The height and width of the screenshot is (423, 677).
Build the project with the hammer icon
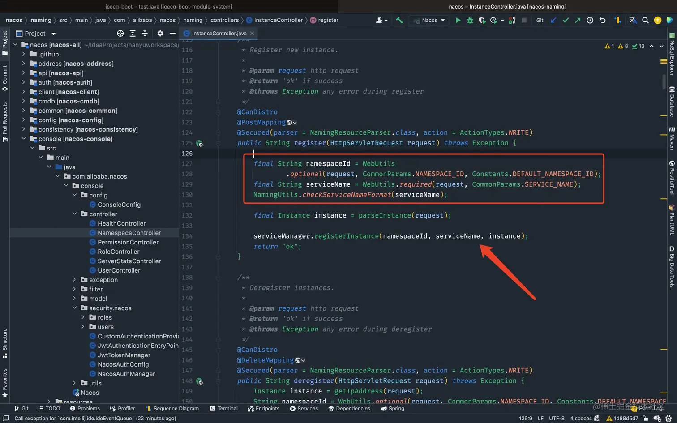click(399, 20)
